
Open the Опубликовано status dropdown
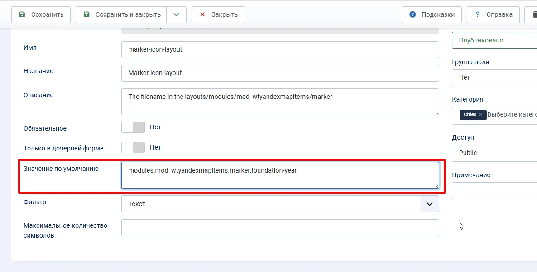coord(494,40)
